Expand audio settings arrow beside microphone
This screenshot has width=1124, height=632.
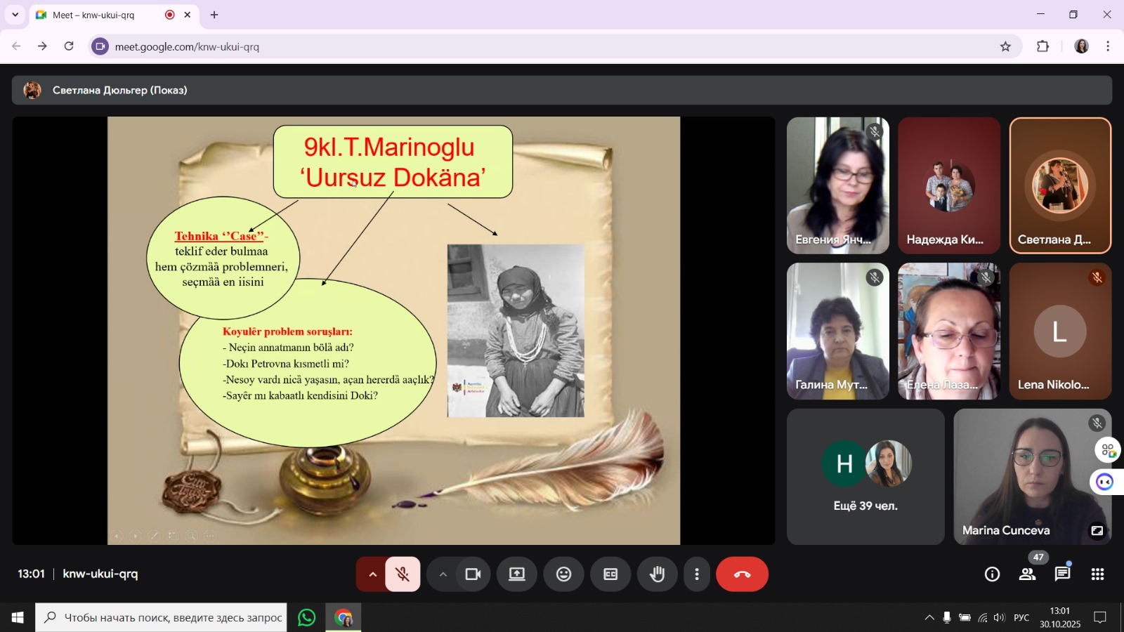[372, 574]
